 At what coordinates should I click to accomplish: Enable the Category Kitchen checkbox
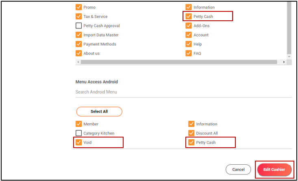(x=78, y=133)
